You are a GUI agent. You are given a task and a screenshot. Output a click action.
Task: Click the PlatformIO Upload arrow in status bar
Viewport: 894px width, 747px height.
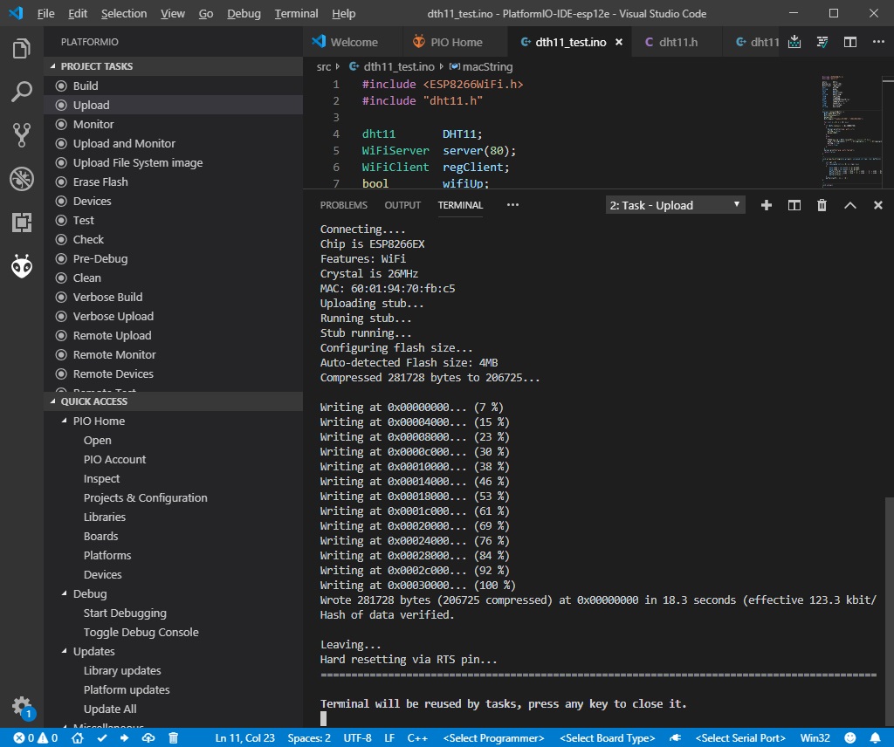click(124, 738)
